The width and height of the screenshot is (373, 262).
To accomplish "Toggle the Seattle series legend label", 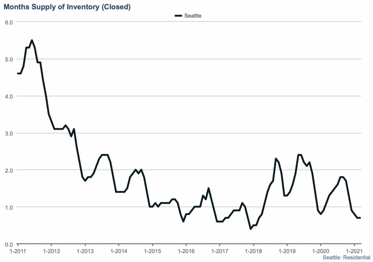I will point(193,16).
